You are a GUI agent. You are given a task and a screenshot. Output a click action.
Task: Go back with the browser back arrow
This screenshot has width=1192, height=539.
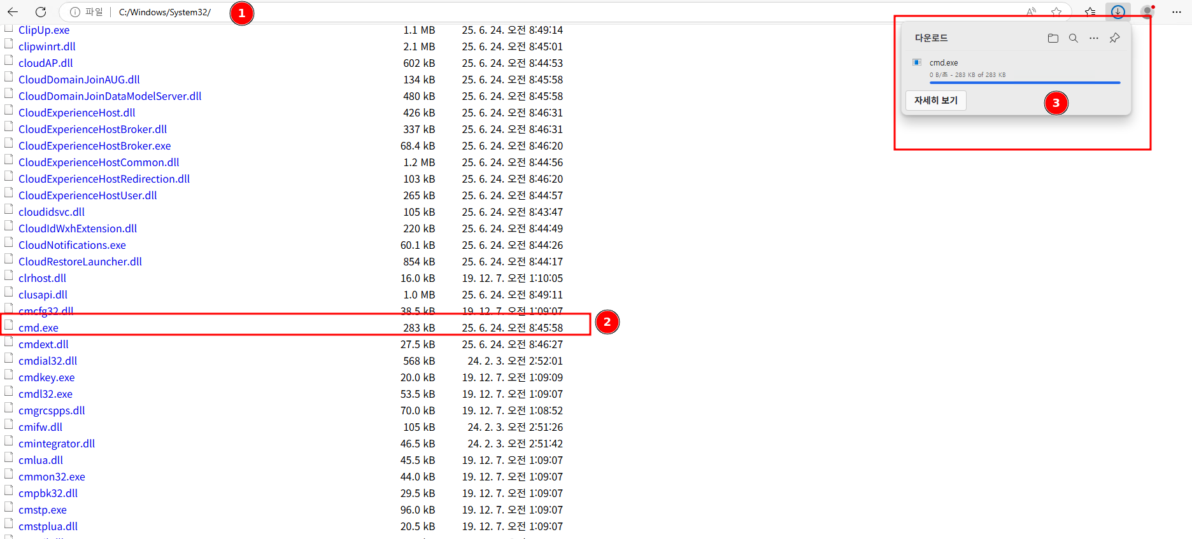pos(13,11)
